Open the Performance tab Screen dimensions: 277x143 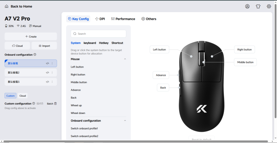[x=123, y=19]
